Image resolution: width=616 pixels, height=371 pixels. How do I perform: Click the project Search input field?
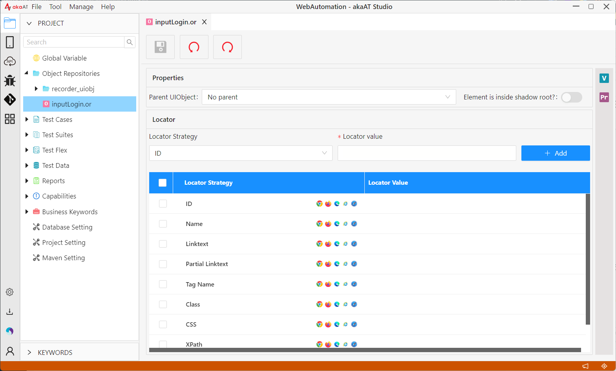[x=74, y=42]
